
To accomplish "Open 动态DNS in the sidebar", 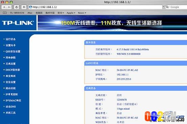I will (x=11, y=107).
